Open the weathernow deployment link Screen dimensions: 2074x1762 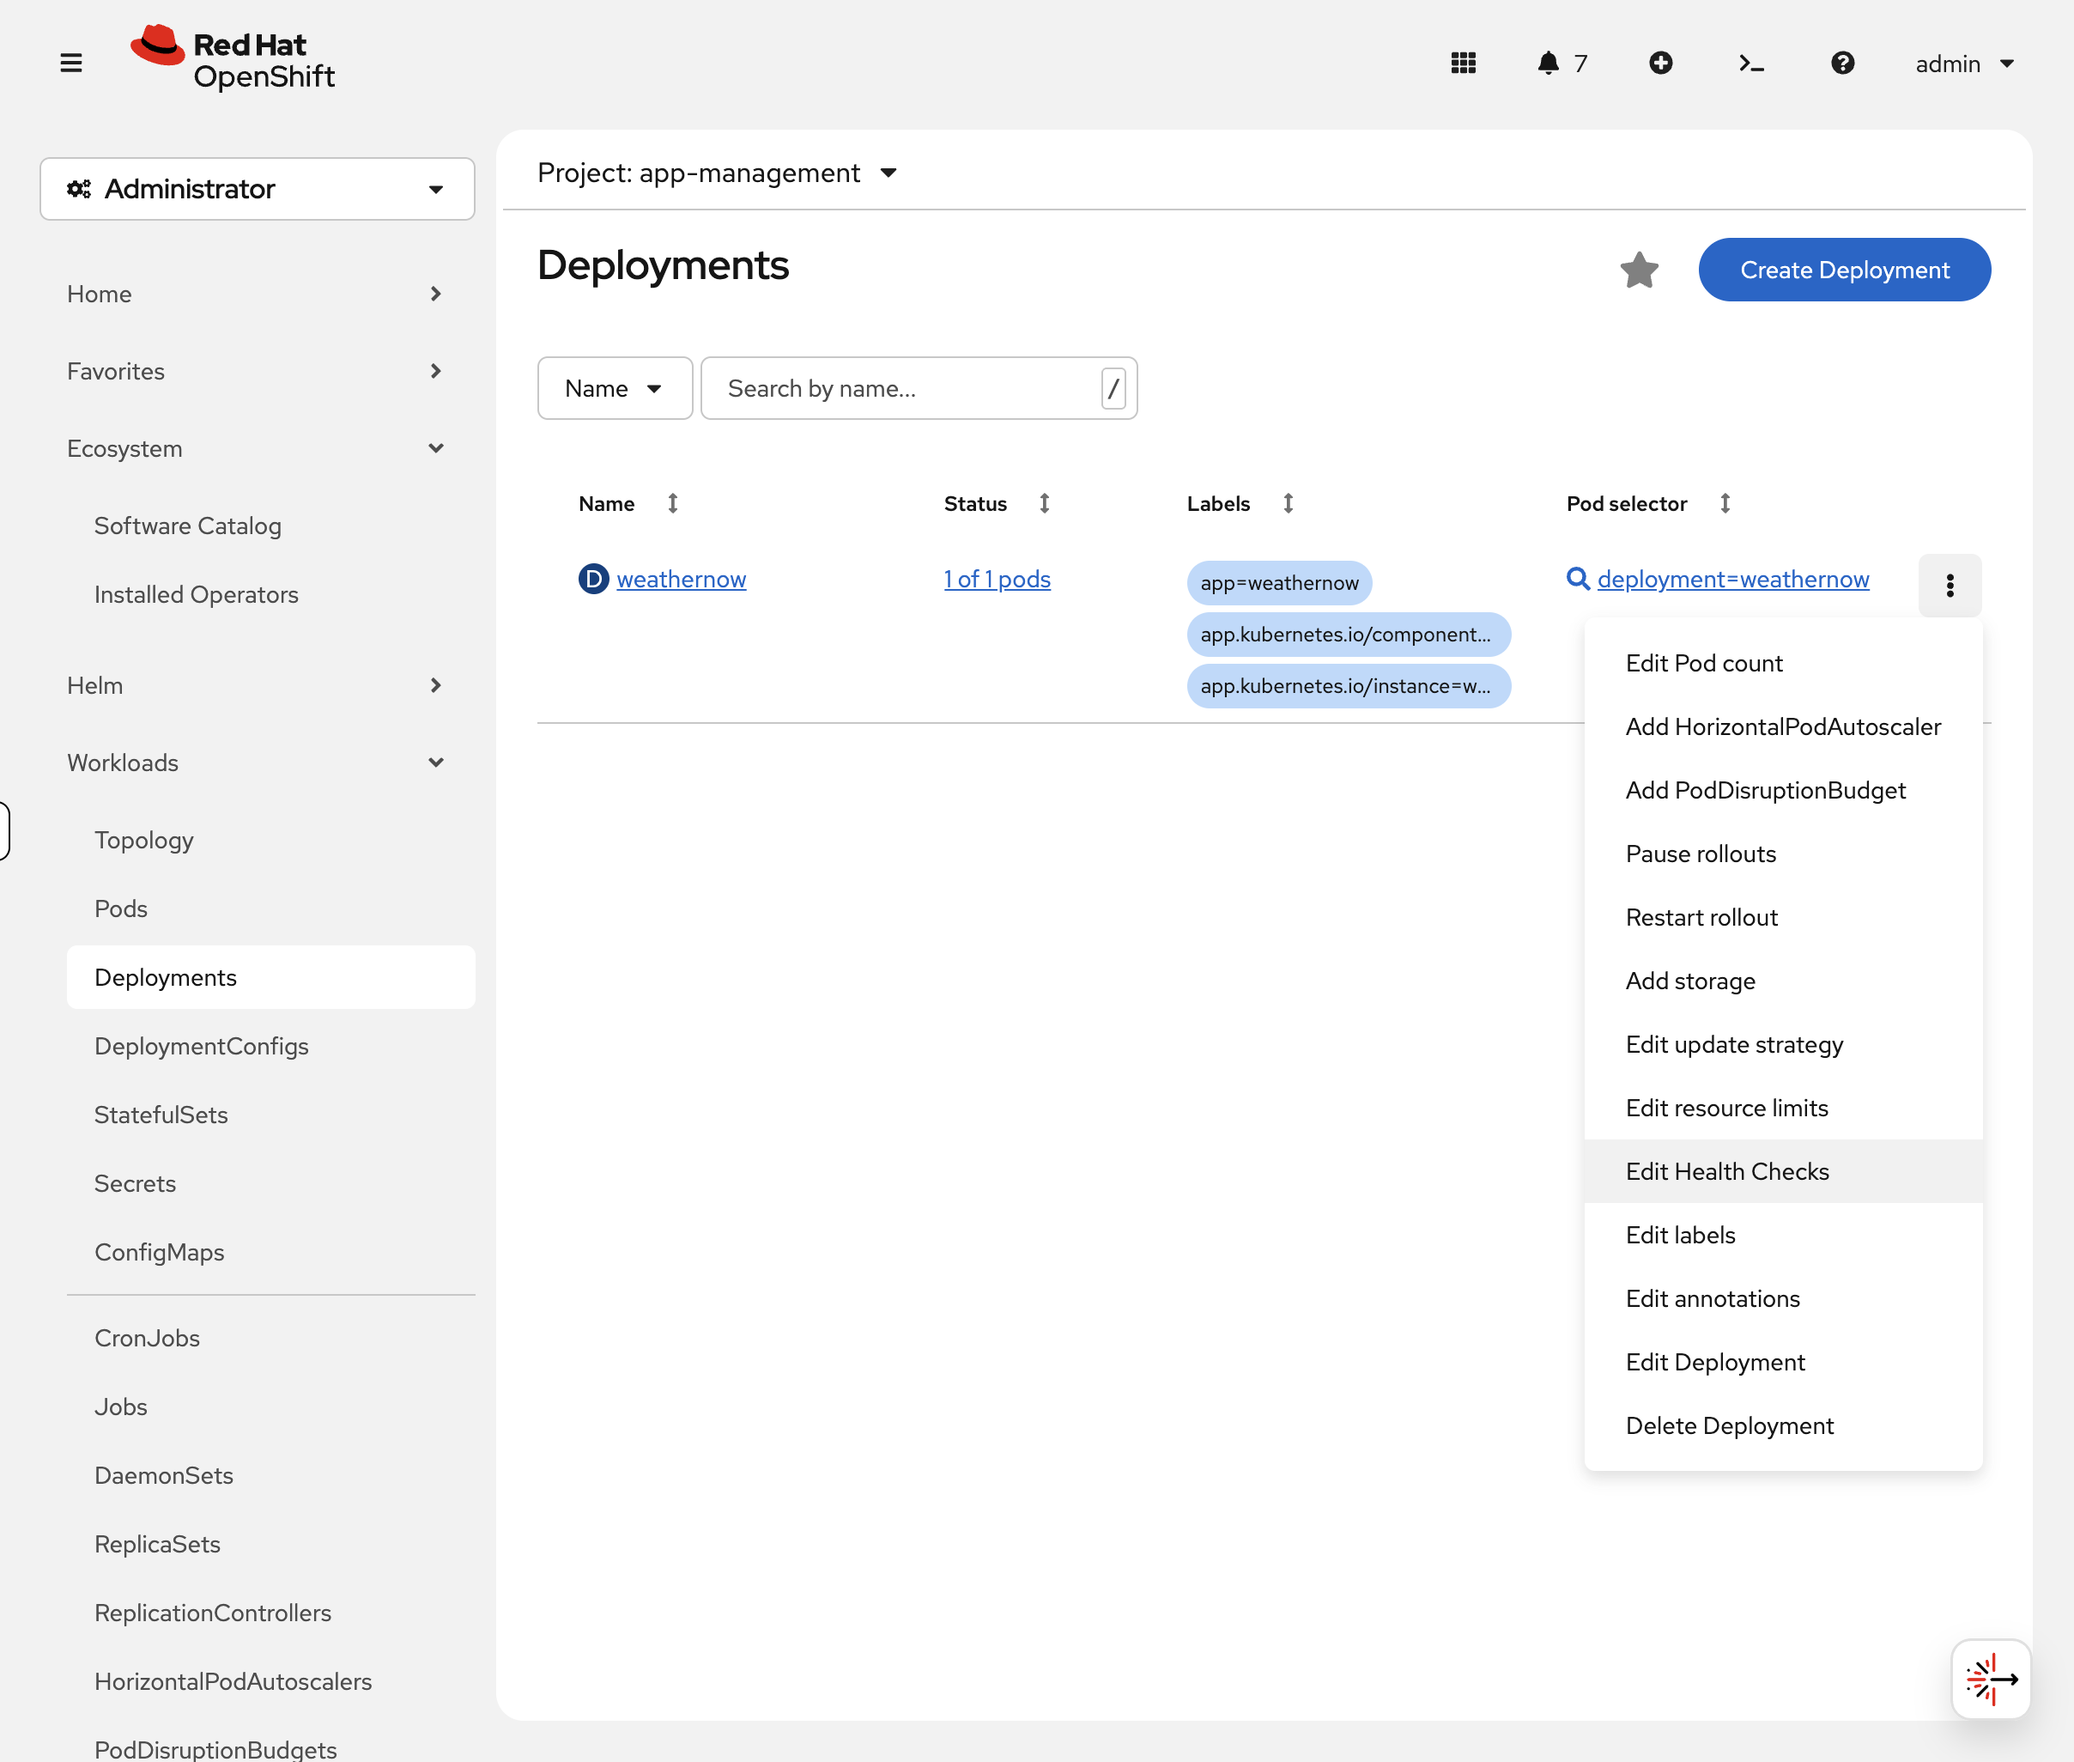point(681,579)
